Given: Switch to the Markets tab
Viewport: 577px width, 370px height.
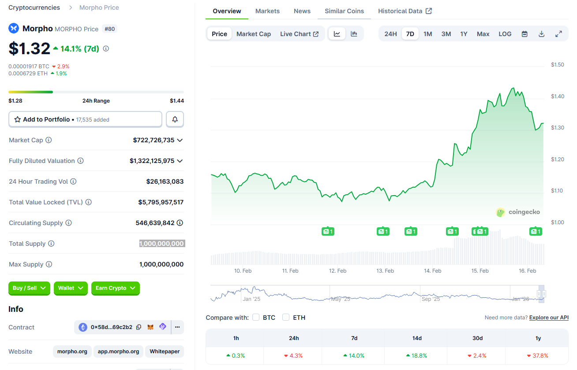Looking at the screenshot, I should 267,11.
